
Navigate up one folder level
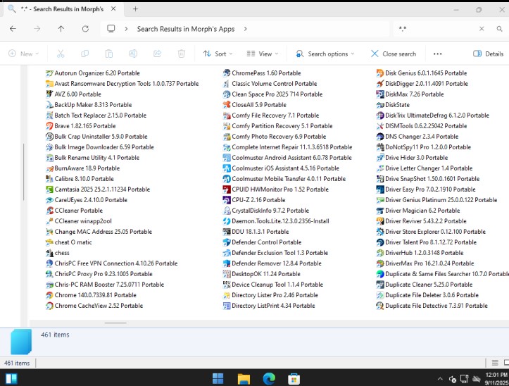pyautogui.click(x=61, y=29)
